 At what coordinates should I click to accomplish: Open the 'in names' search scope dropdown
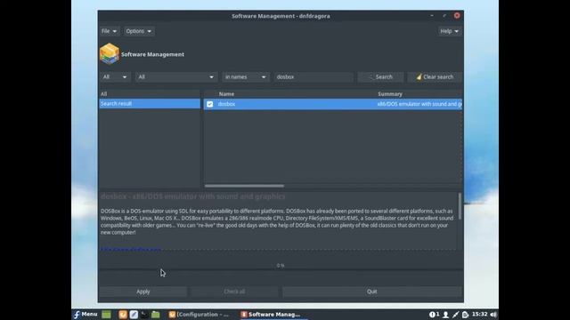click(x=246, y=77)
